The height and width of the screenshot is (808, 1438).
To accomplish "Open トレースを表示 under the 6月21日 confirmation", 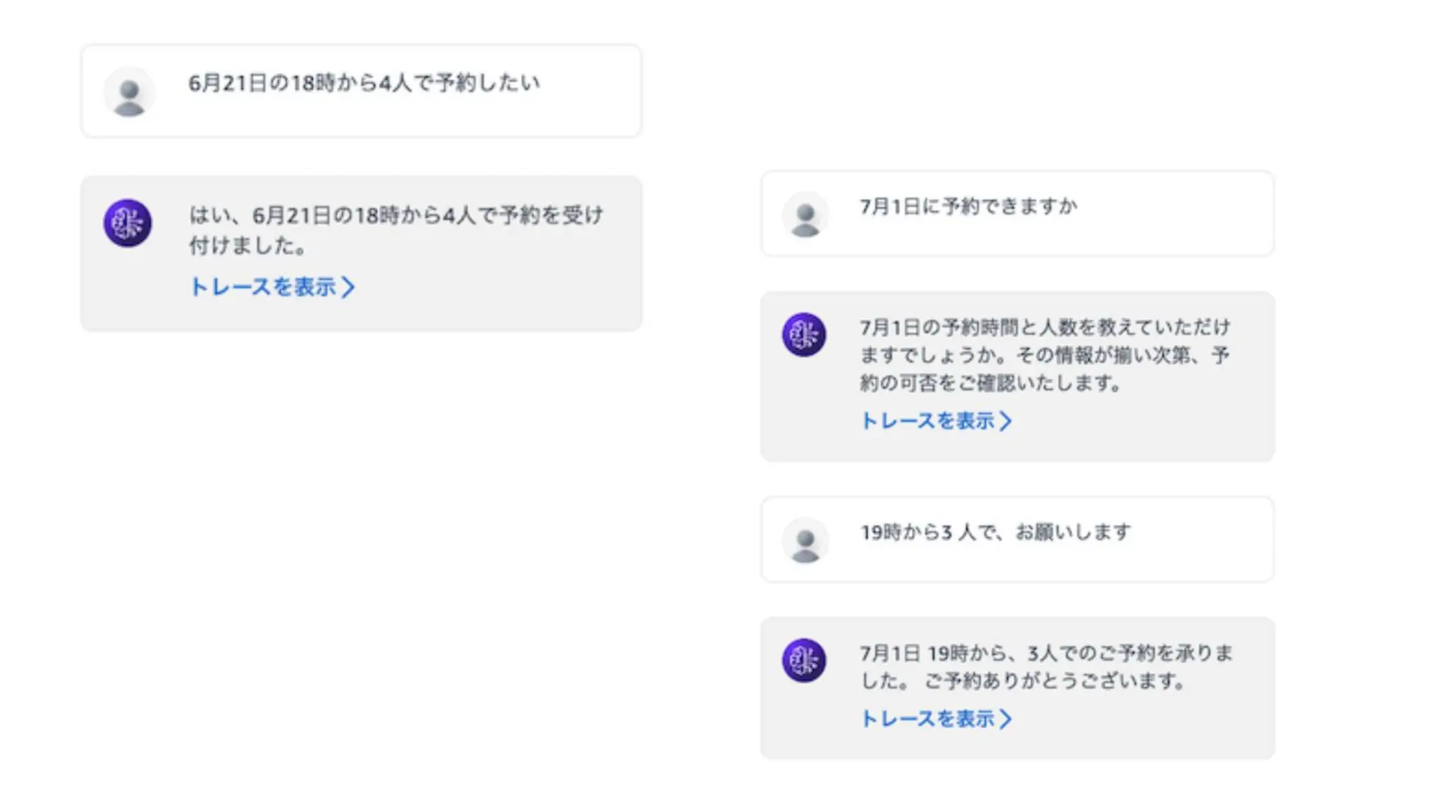I will (263, 287).
